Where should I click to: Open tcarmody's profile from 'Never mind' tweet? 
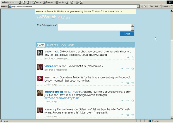(x=50, y=66)
